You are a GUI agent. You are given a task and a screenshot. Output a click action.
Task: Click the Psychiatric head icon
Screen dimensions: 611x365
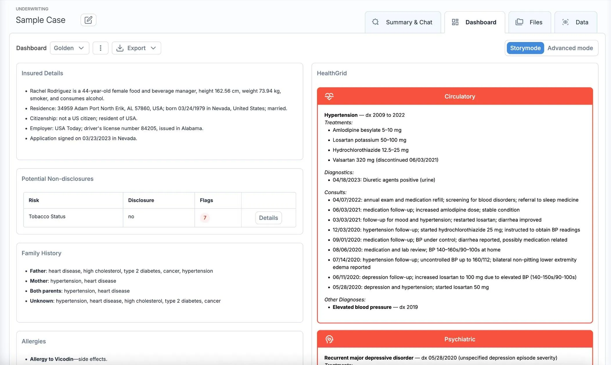pyautogui.click(x=329, y=339)
